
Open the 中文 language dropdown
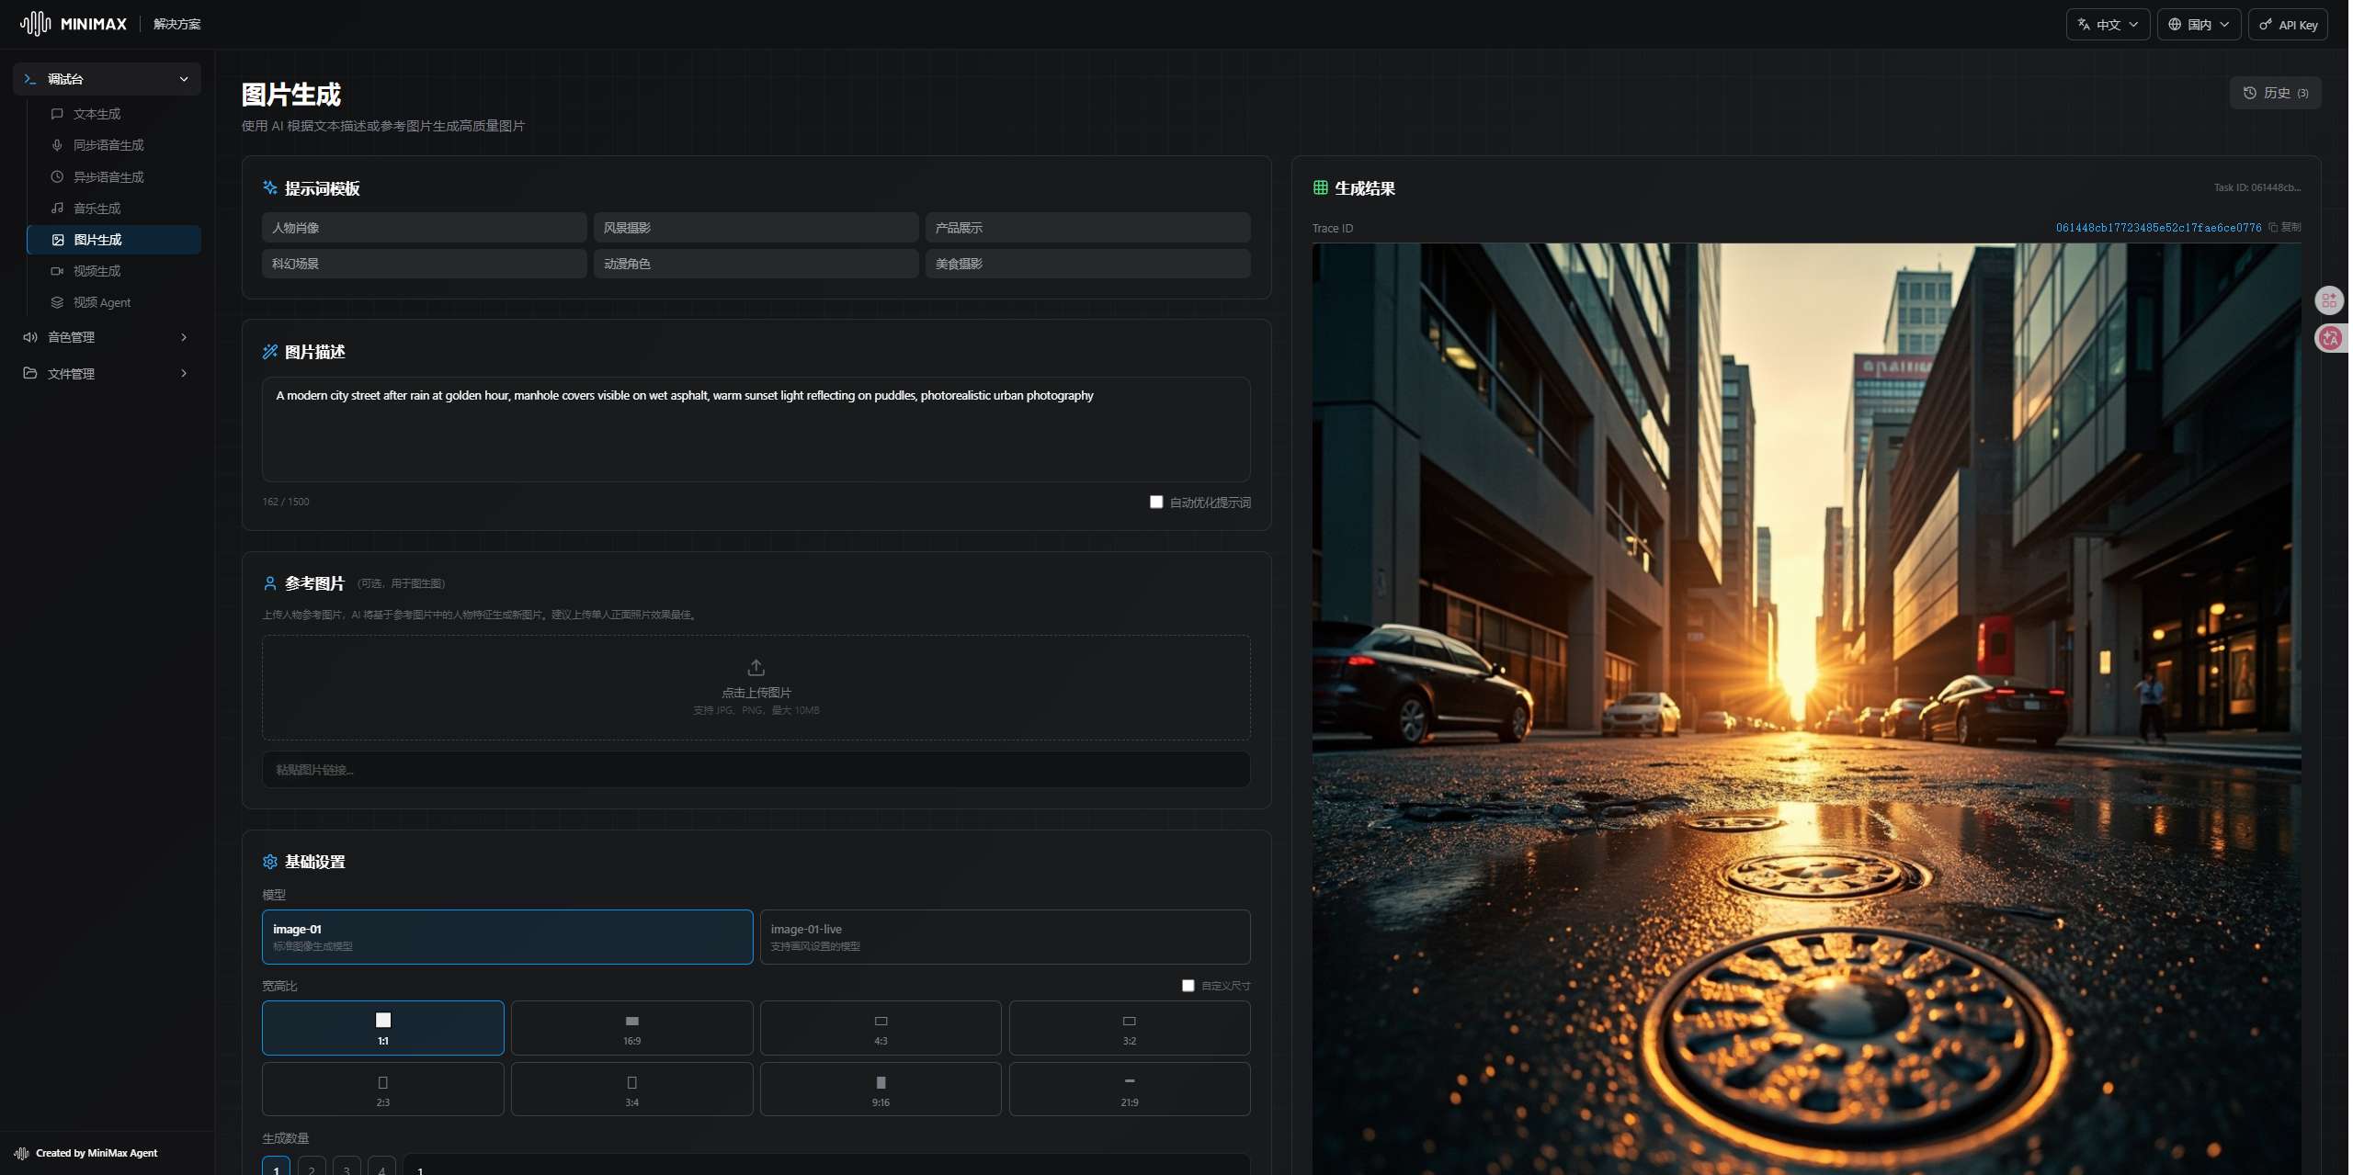point(2108,25)
